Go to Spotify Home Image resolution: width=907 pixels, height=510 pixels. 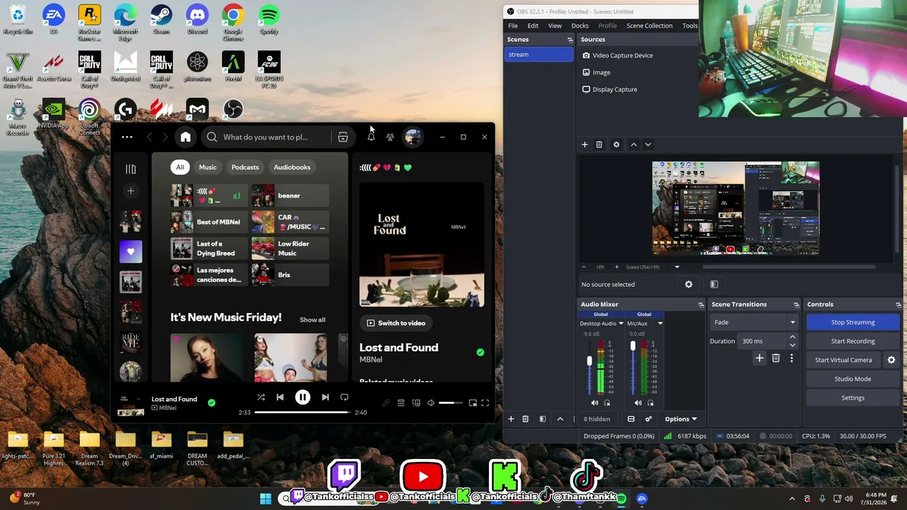point(186,137)
